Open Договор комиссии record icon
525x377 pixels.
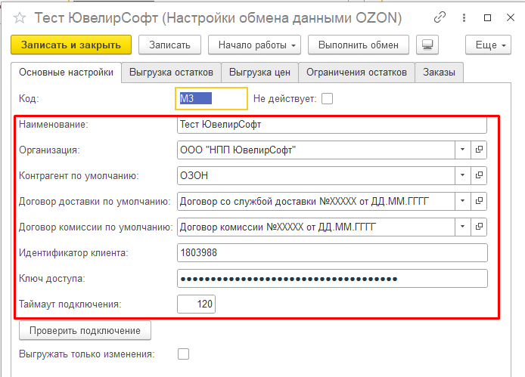[x=479, y=227]
